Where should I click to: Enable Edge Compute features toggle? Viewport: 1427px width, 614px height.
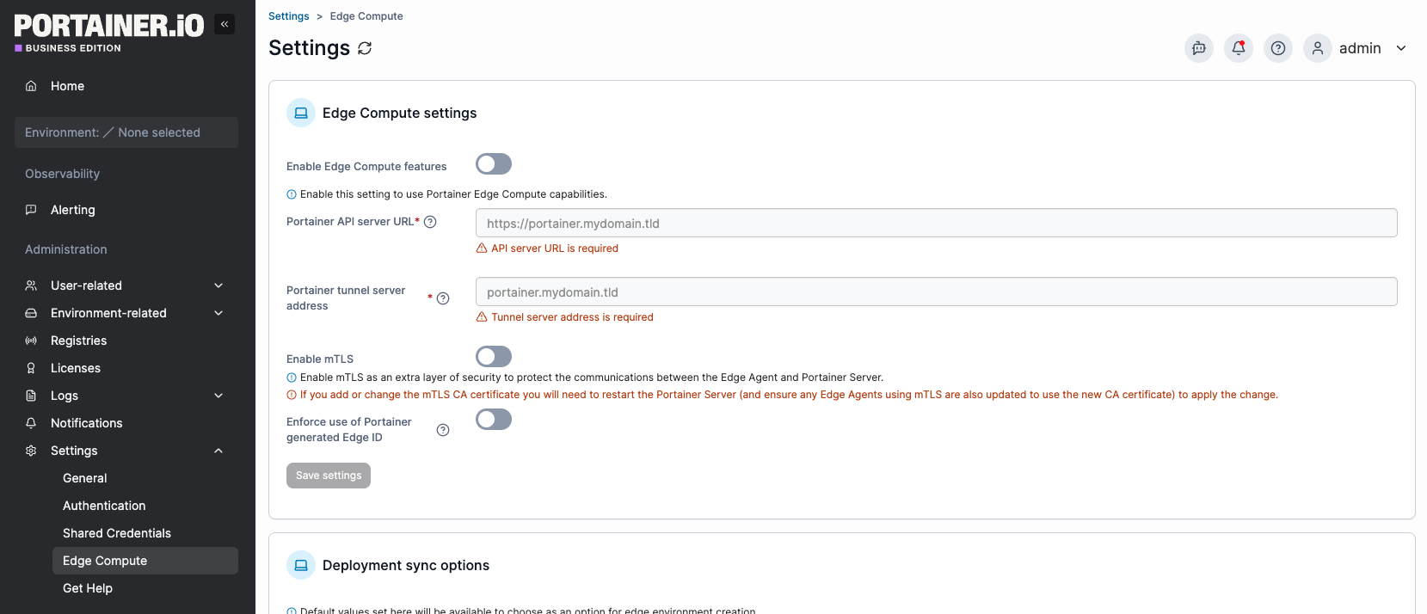[494, 164]
